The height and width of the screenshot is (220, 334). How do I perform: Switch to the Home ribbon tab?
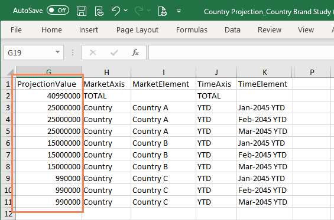[51, 29]
